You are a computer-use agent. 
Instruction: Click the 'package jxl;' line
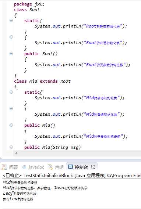29,4
